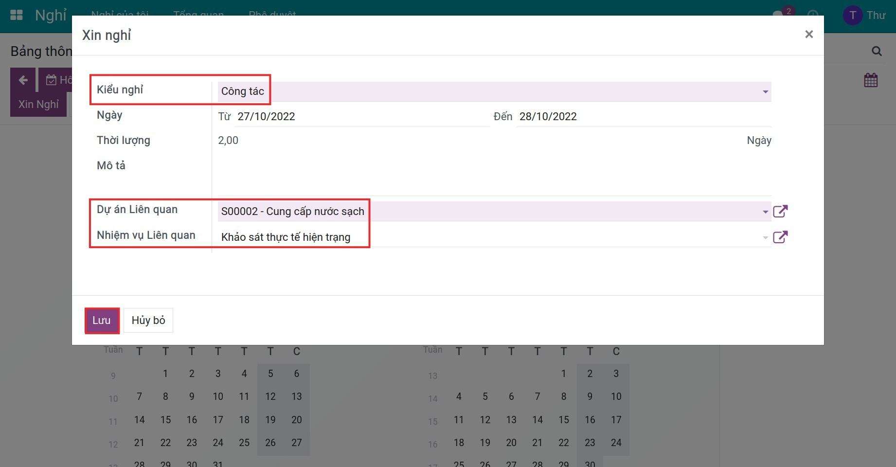The image size is (896, 467).
Task: Expand the Nhiệm vụ Liên quan dropdown arrow
Action: [765, 237]
